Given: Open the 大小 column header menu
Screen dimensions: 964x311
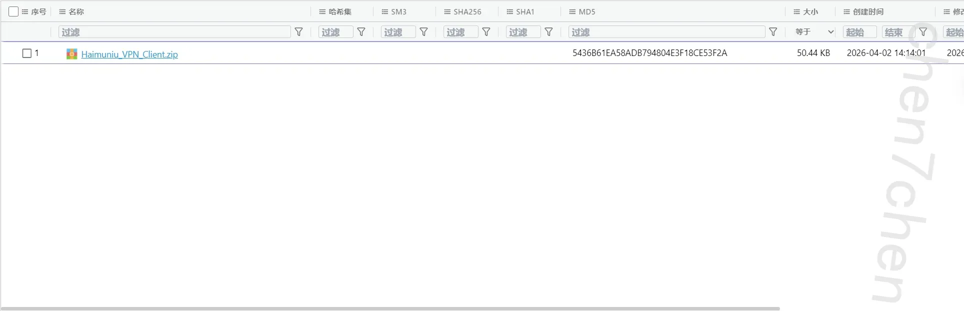Looking at the screenshot, I should point(796,11).
